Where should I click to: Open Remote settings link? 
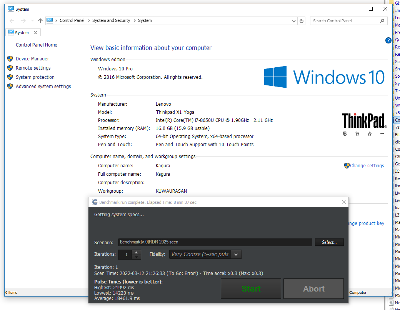click(33, 68)
